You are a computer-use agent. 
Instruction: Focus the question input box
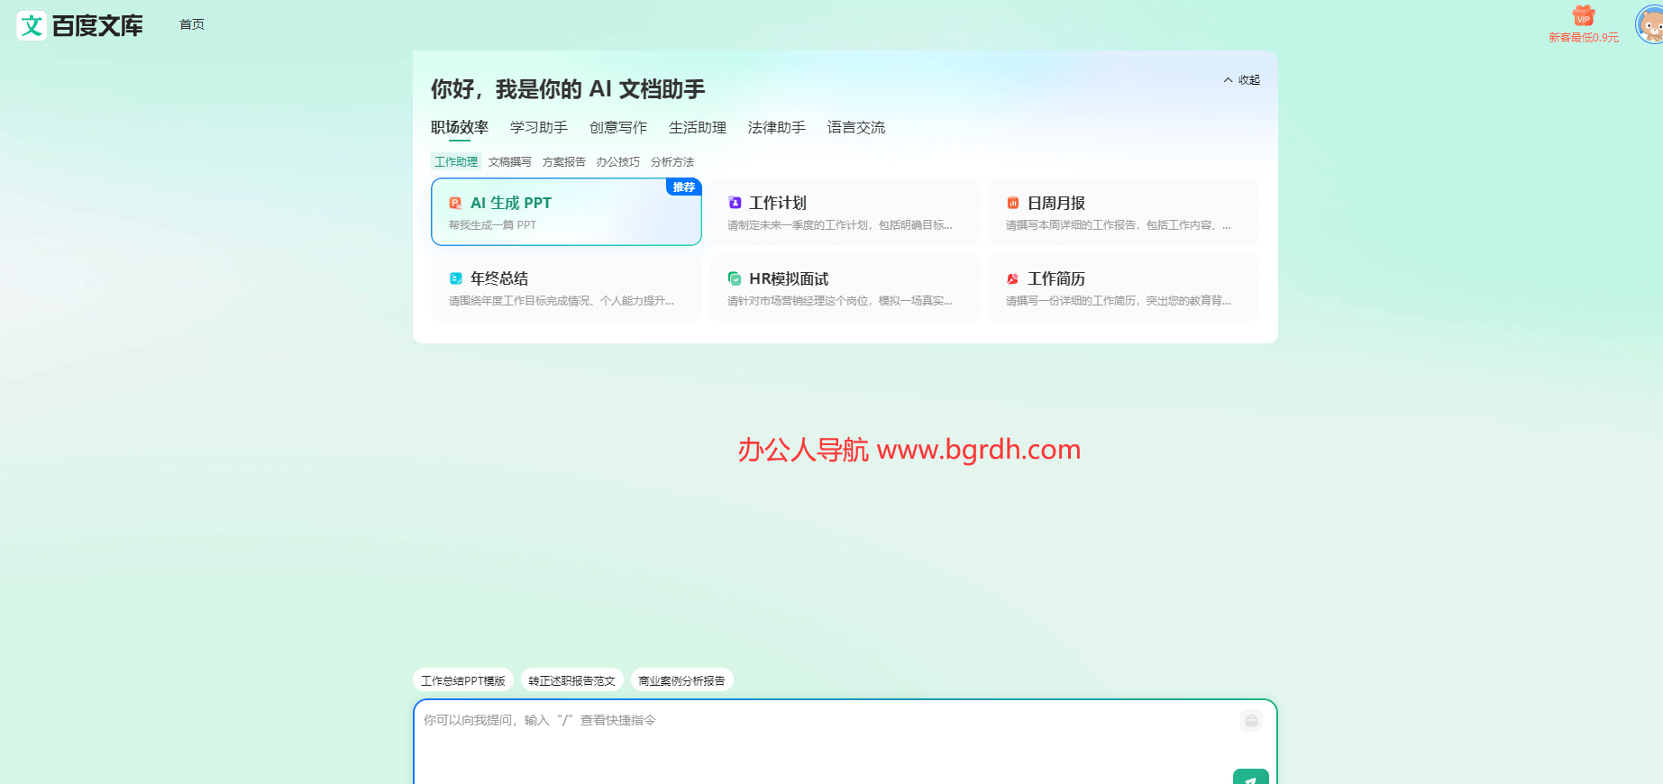tap(845, 742)
